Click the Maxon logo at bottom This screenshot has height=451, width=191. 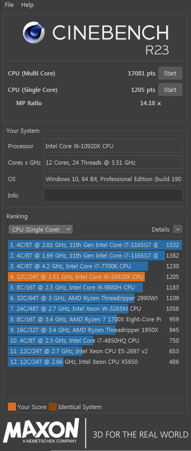click(x=41, y=431)
